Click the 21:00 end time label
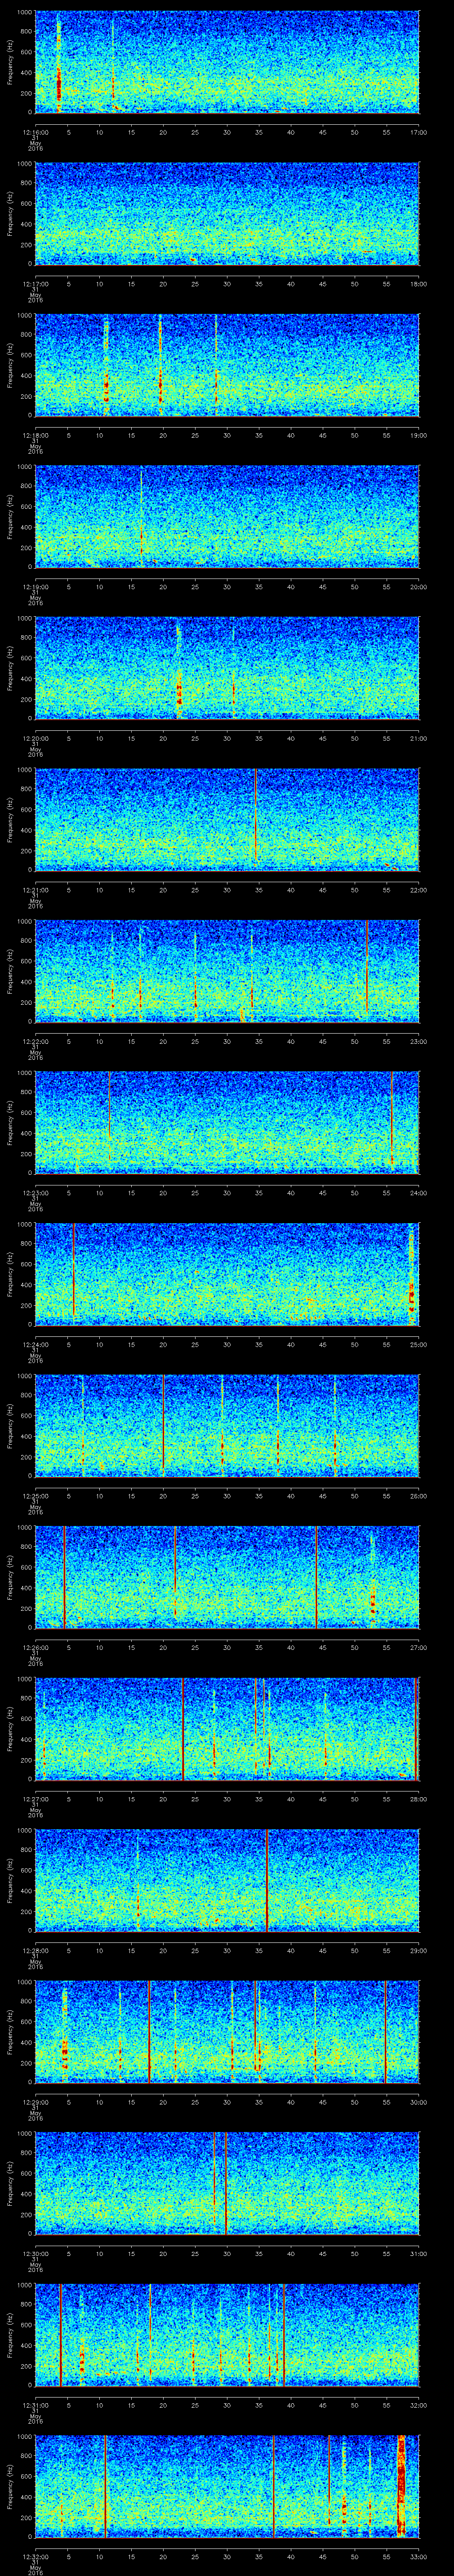Screen dimensions: 454x2576 [418, 738]
